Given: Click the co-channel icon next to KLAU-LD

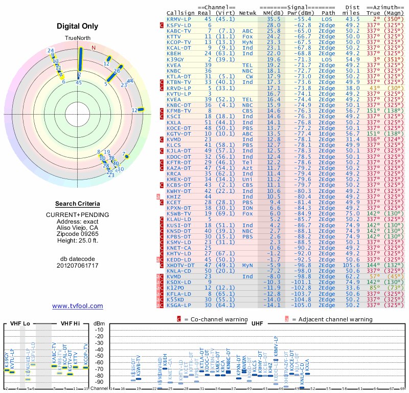Looking at the screenshot, I should pos(162,220).
